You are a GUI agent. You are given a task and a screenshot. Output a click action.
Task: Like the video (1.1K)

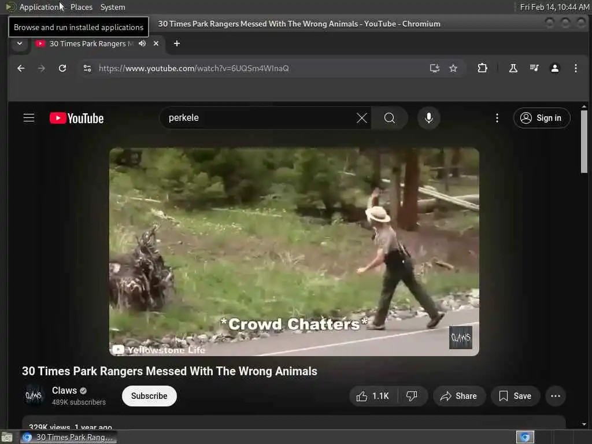(x=372, y=396)
